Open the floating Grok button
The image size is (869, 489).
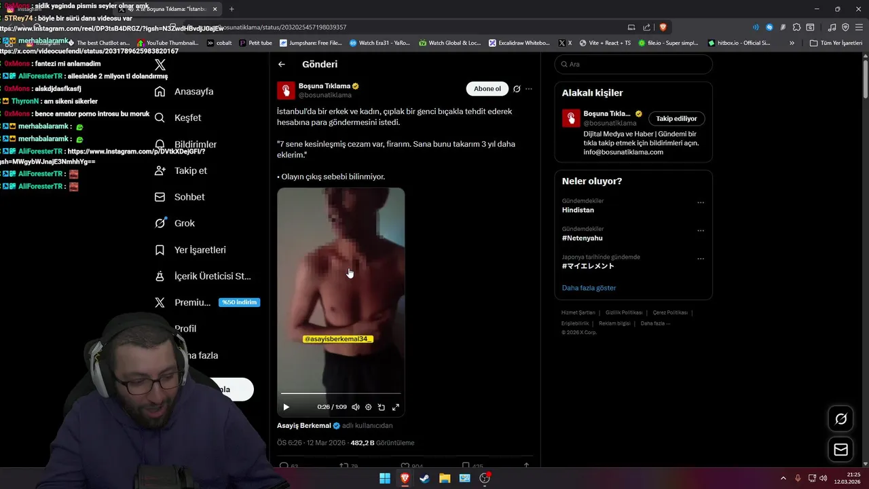840,419
